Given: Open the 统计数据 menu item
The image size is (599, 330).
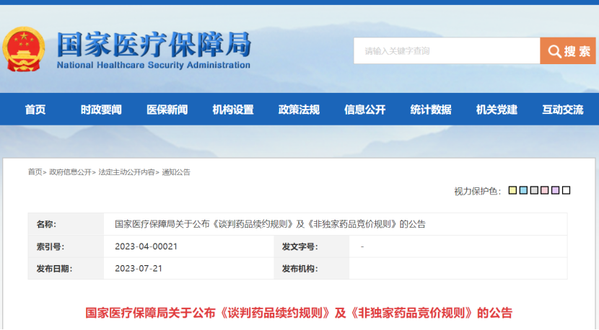Looking at the screenshot, I should click(x=431, y=110).
